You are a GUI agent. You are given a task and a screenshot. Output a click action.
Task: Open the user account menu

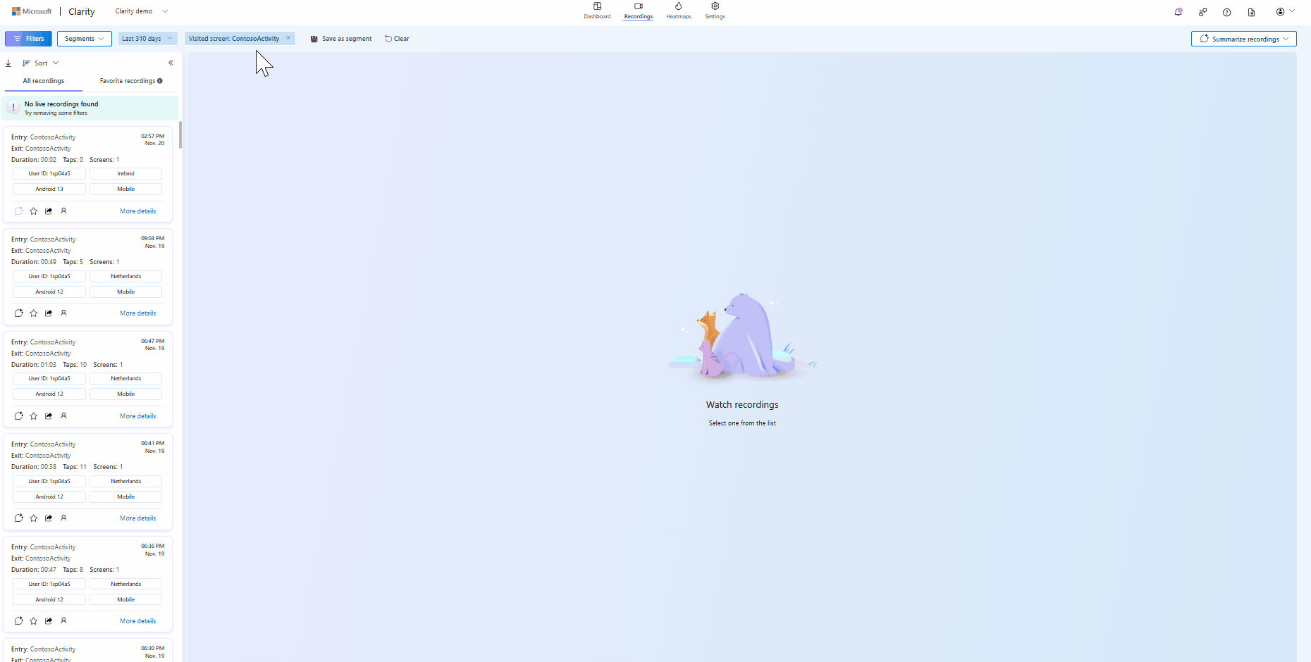pos(1286,11)
